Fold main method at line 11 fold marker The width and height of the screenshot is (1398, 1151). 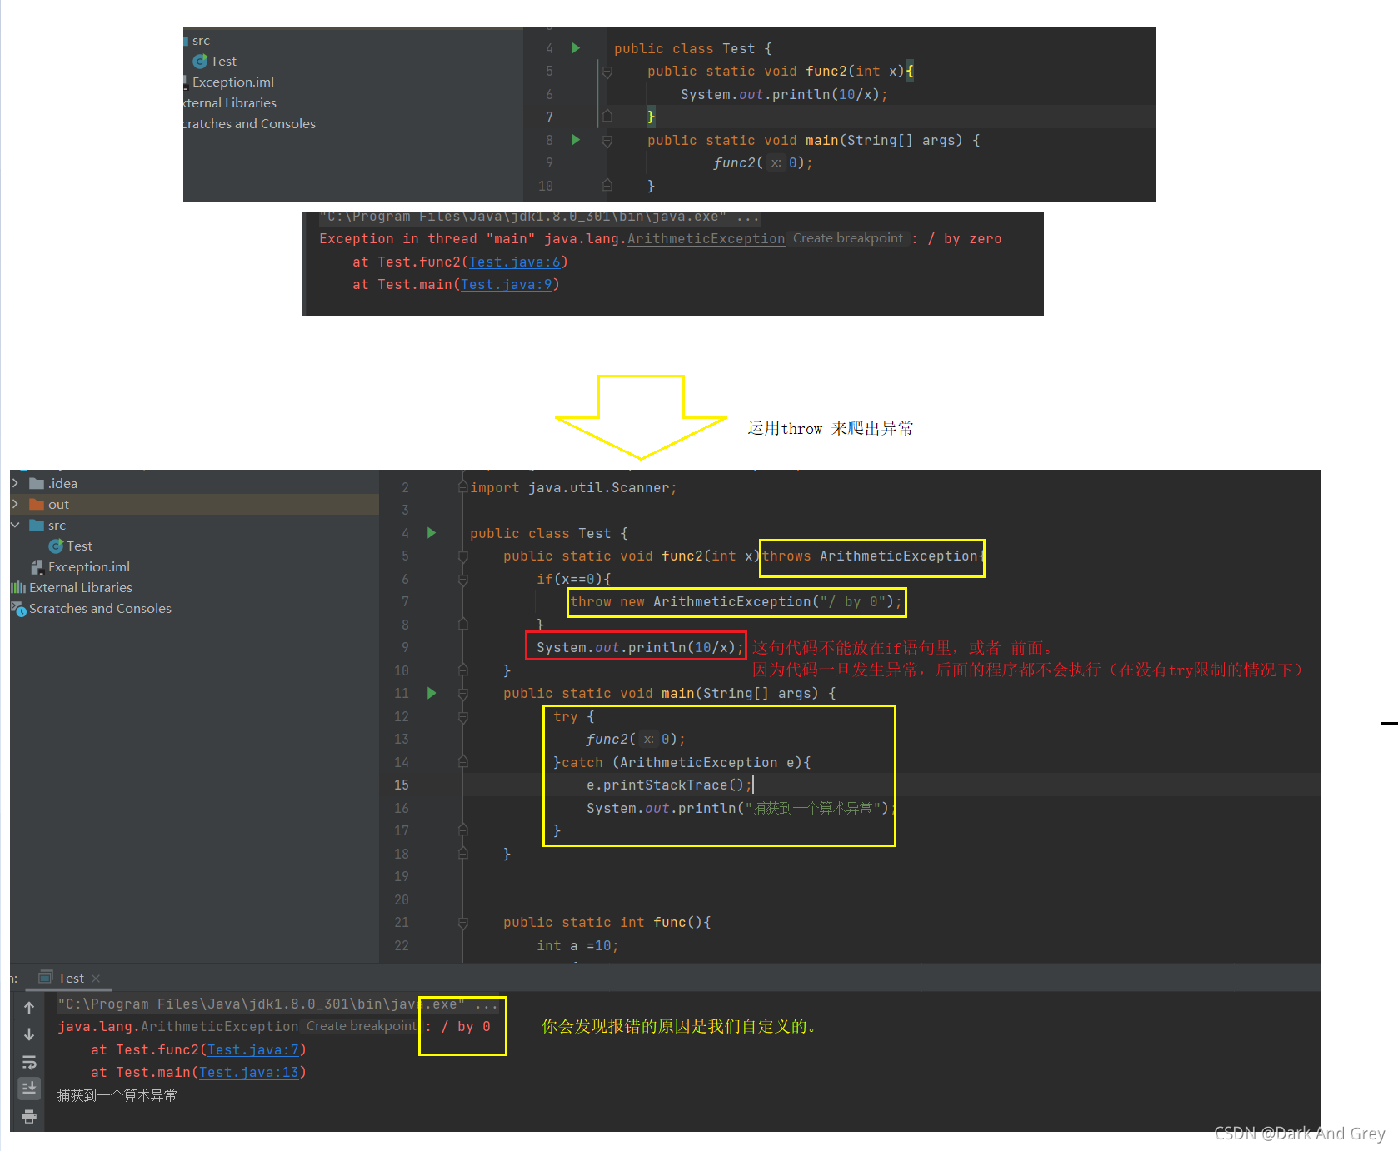pyautogui.click(x=463, y=694)
